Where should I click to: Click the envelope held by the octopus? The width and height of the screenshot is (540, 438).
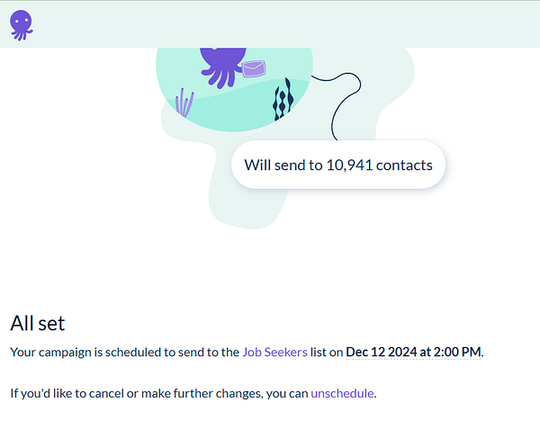point(254,68)
